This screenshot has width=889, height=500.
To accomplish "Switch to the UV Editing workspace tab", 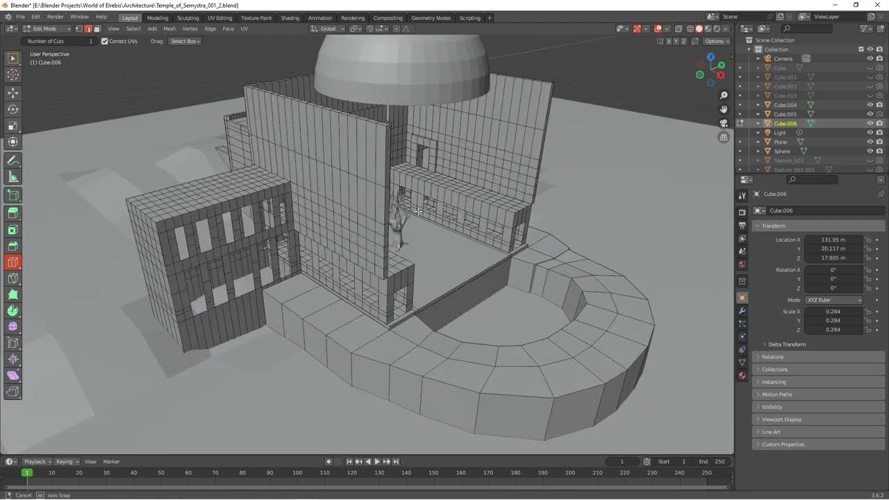I will (x=219, y=17).
